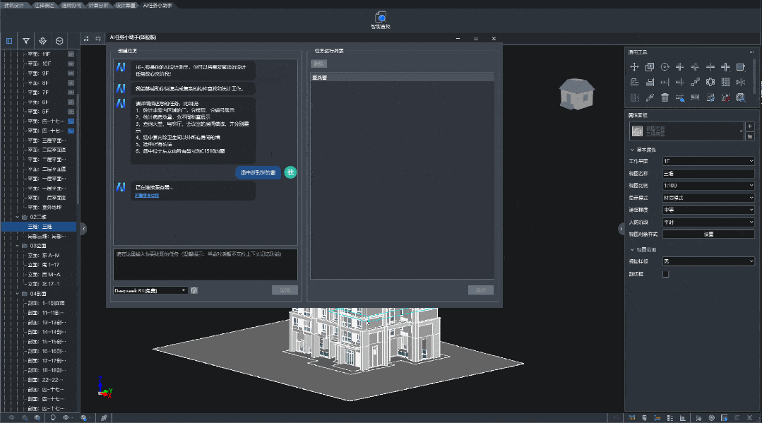
Task: Click the stair-step offset tool in 通用工具
Action: click(695, 82)
